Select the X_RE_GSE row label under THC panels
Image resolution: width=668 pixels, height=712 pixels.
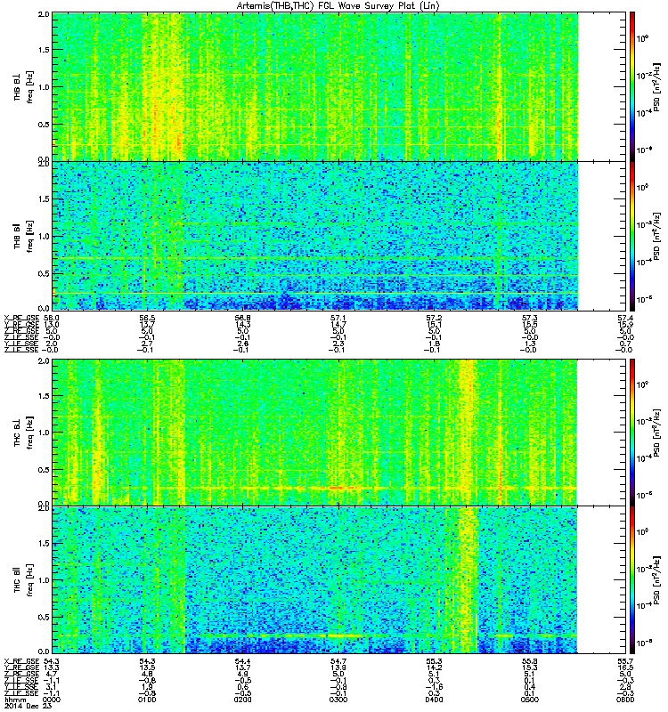coord(21,661)
